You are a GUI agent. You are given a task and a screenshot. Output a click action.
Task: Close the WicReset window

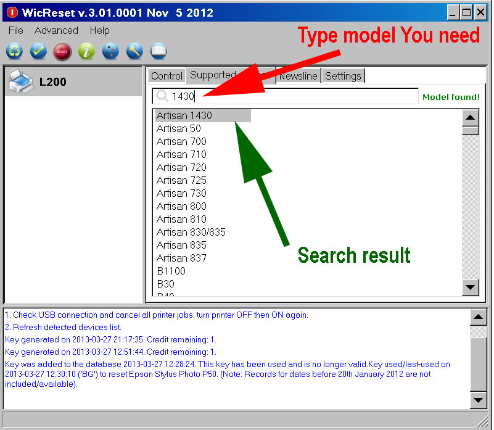(480, 12)
